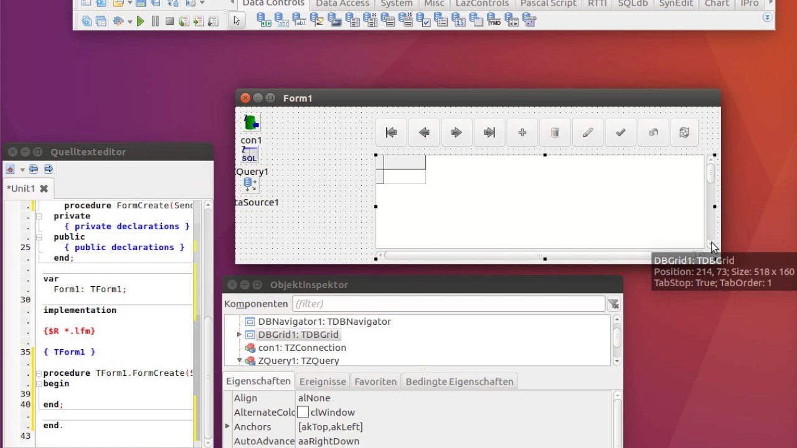797x448 pixels.
Task: Click navigator Last record button on Form1
Action: (489, 133)
